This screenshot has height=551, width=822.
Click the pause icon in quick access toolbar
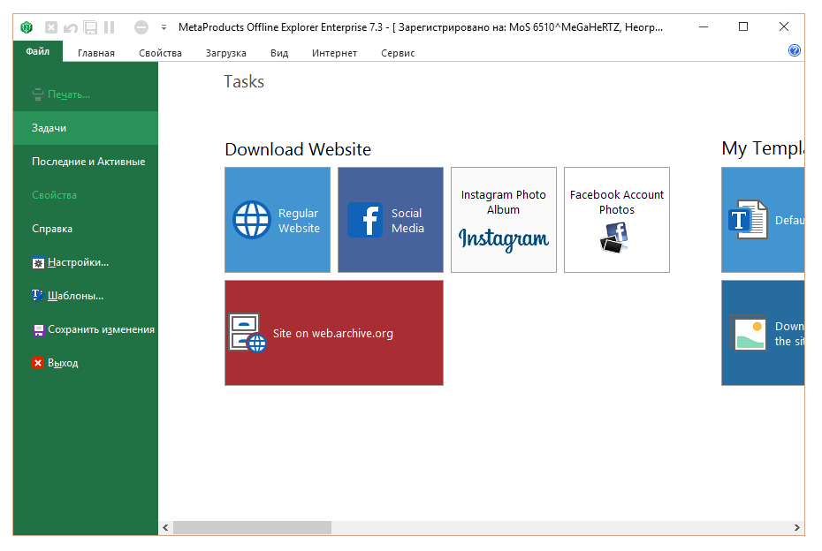pyautogui.click(x=109, y=27)
